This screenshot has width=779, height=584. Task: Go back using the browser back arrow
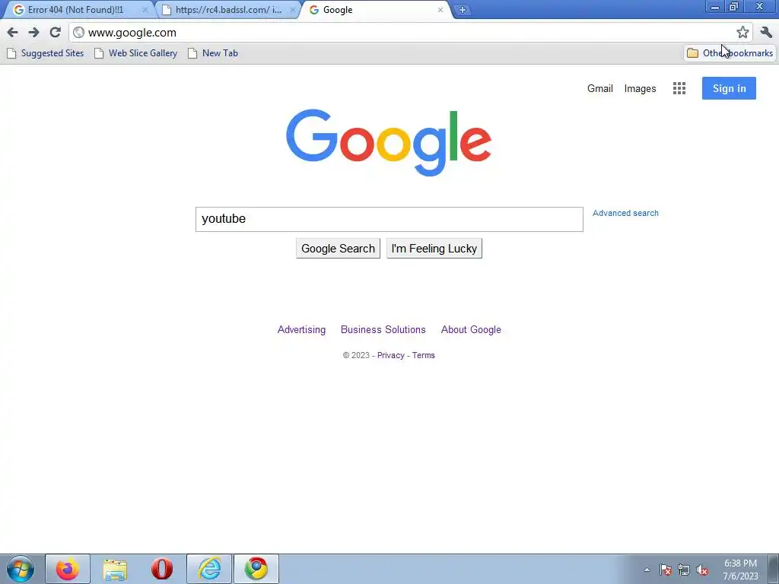(x=12, y=33)
